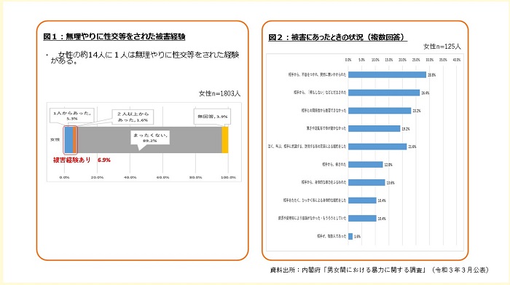Click the bar ending at 13.6%
Image resolution: width=510 pixels, height=285 pixels.
coord(366,182)
